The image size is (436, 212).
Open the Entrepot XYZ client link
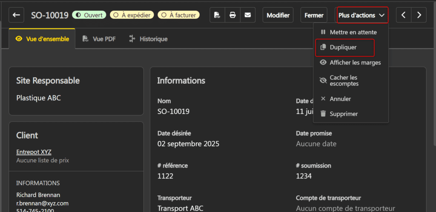(x=34, y=152)
